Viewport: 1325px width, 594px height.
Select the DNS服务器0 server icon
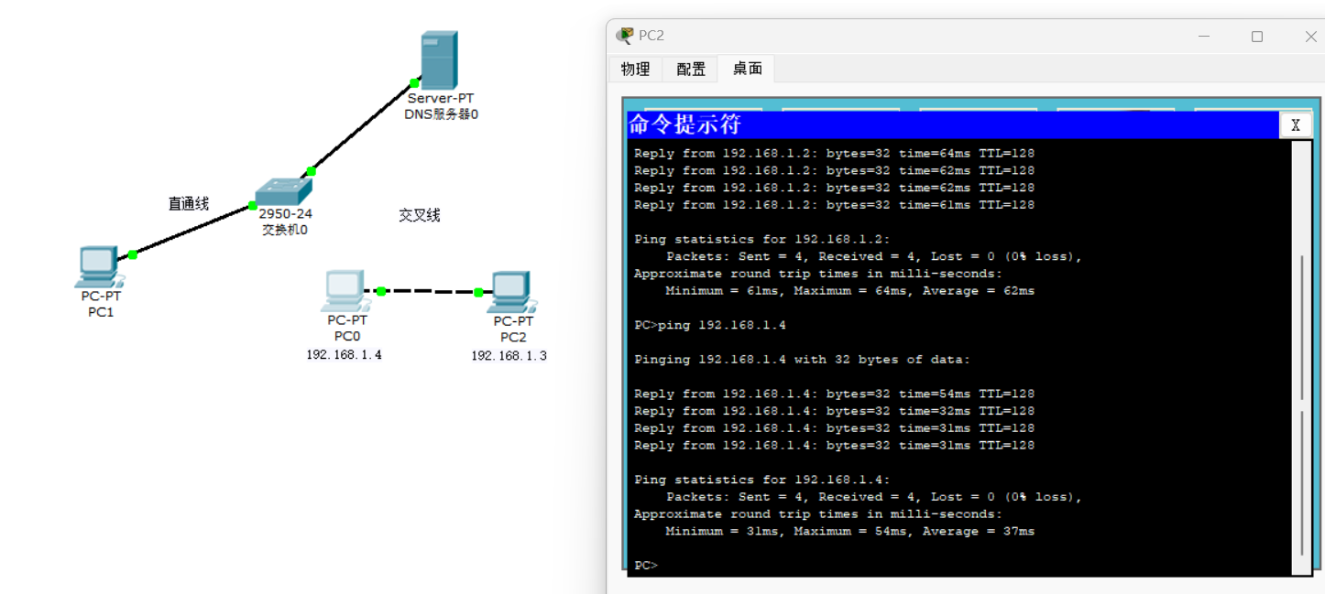tap(438, 59)
